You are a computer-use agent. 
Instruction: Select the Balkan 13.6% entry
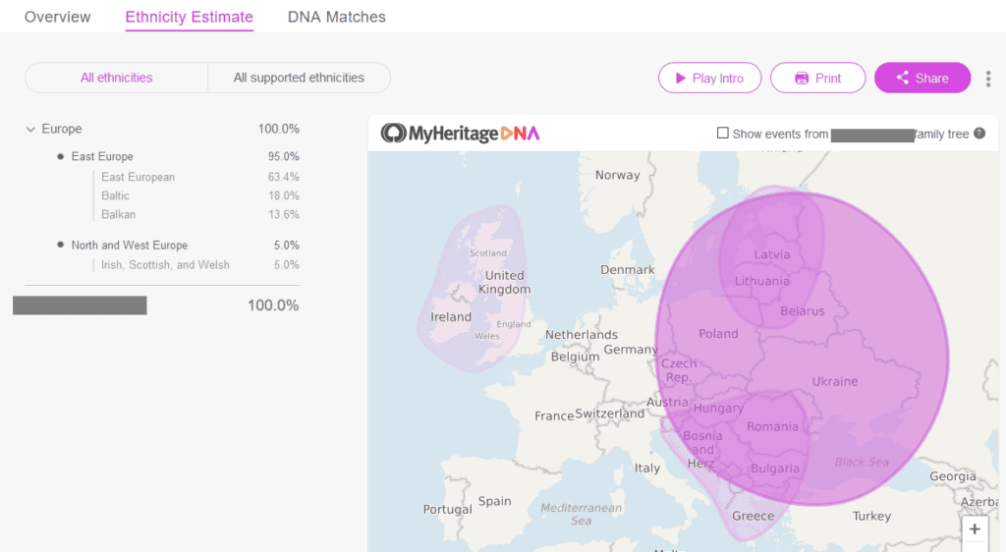200,214
